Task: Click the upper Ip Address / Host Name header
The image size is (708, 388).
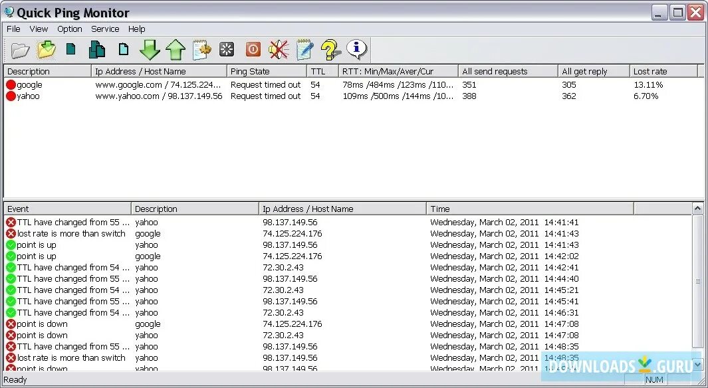Action: coord(159,71)
